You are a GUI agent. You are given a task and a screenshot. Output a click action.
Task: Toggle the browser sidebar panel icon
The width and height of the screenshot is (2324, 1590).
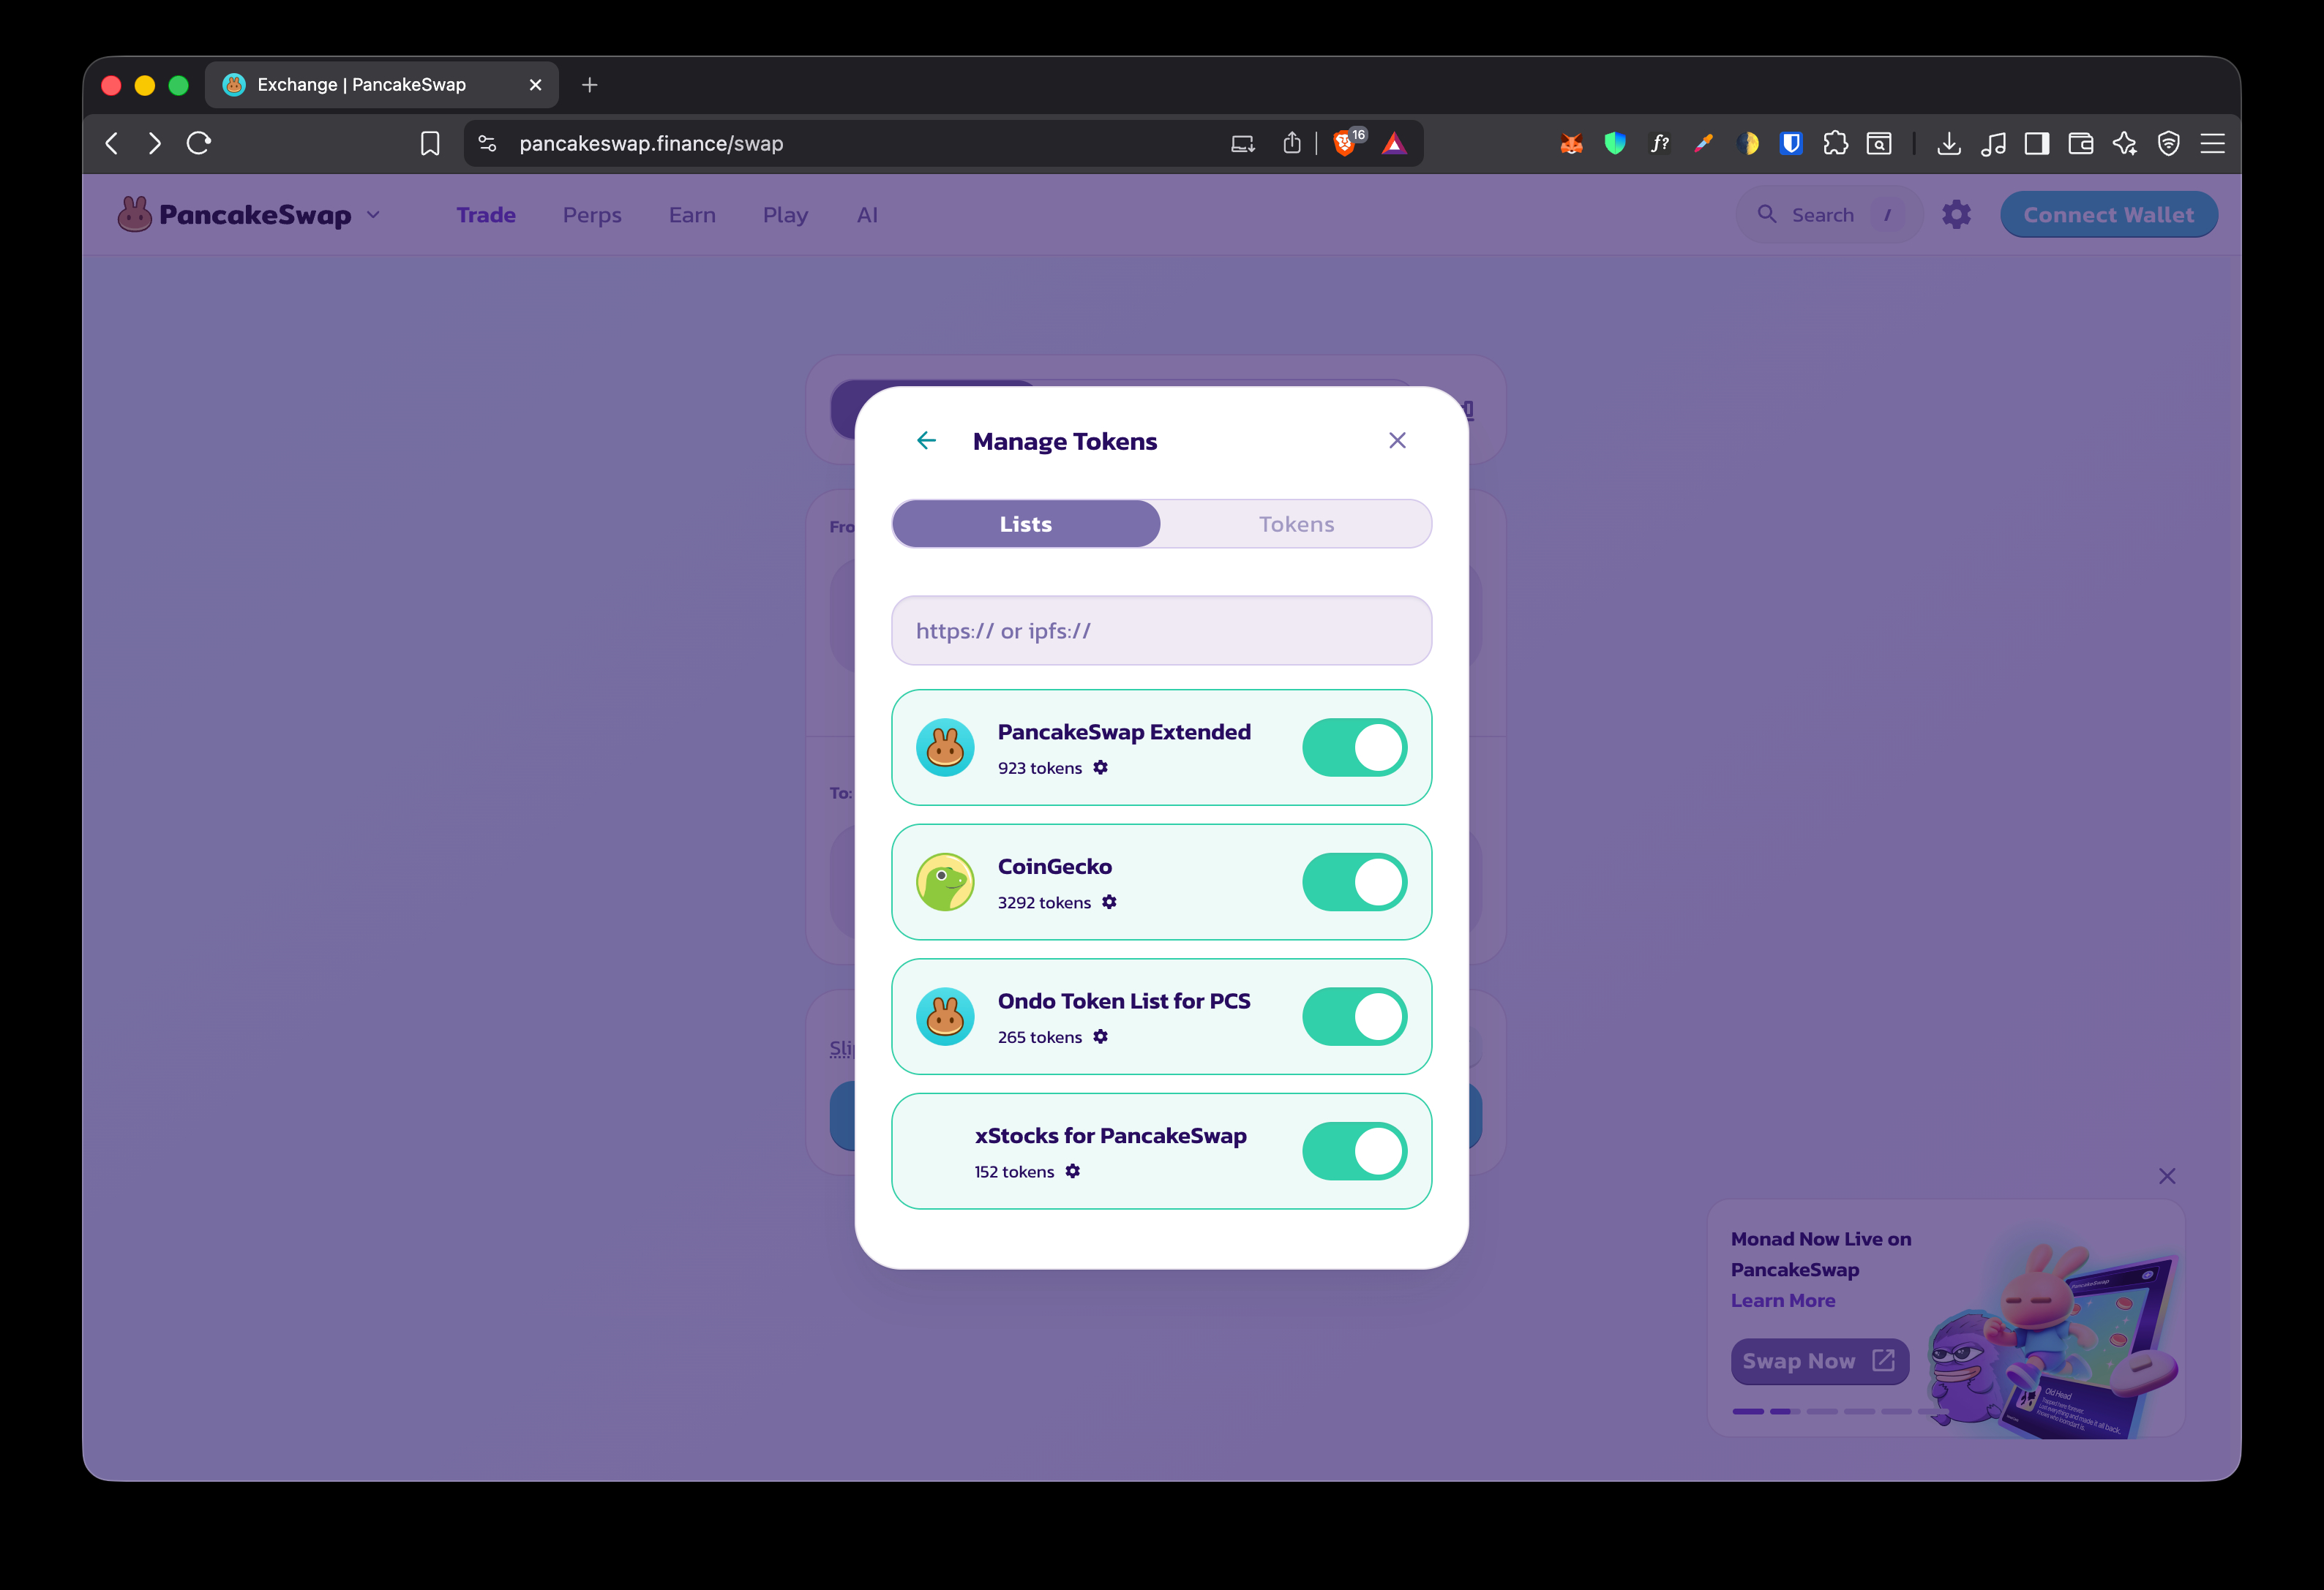[x=2037, y=144]
